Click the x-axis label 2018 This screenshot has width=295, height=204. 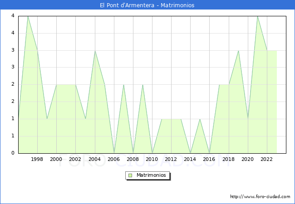coord(228,159)
